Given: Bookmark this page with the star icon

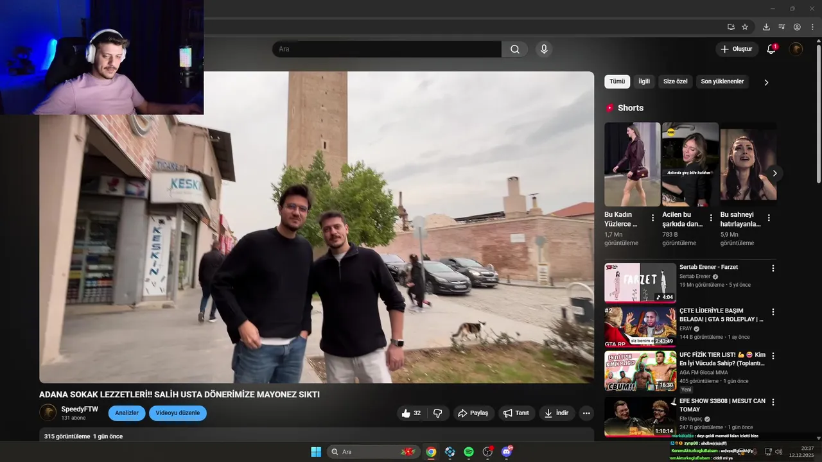Looking at the screenshot, I should (x=745, y=27).
